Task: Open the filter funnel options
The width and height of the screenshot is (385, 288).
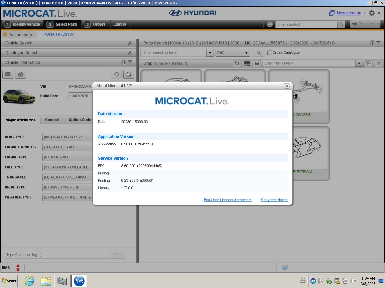Action: (369, 63)
